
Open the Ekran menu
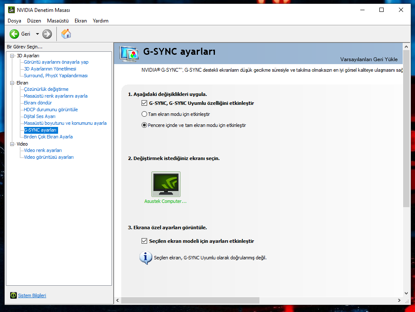click(81, 20)
